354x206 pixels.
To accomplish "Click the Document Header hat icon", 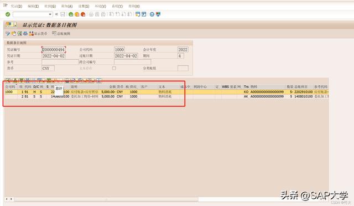I will pos(25,33).
